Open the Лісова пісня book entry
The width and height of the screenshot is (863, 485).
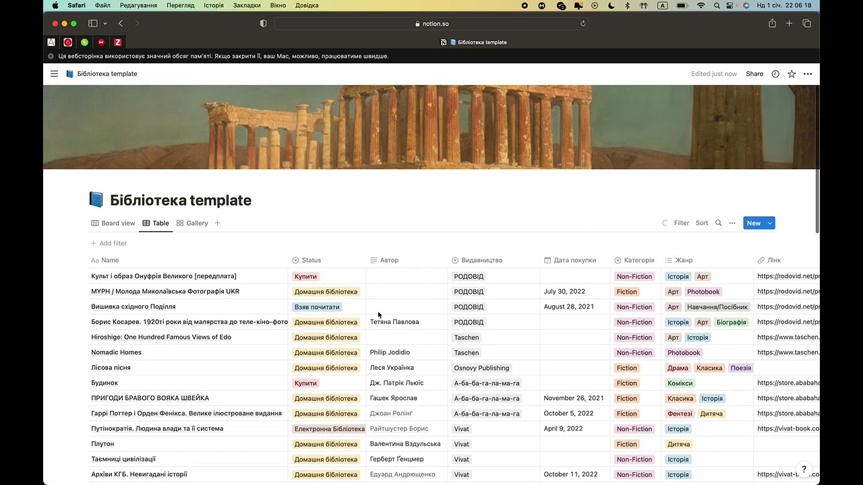pyautogui.click(x=111, y=368)
